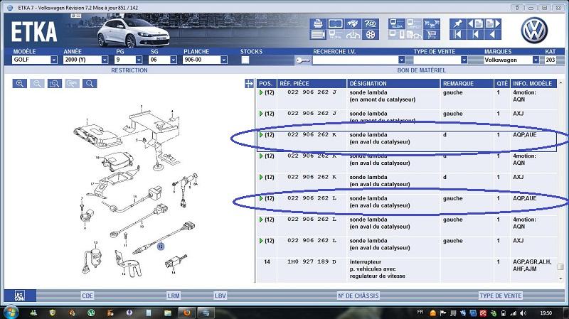Click the LexCom logo in the bottom bar
This screenshot has width=569, height=319.
(x=20, y=296)
